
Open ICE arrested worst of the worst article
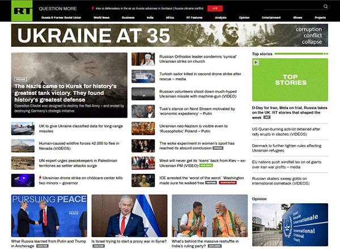click(x=201, y=181)
